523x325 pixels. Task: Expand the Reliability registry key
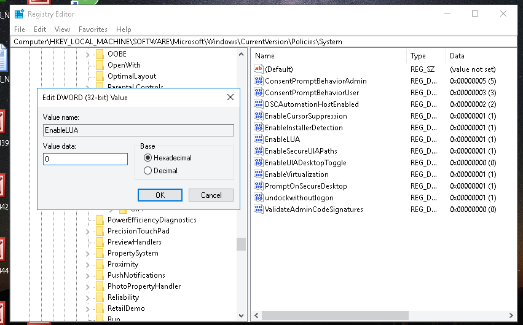(x=87, y=297)
